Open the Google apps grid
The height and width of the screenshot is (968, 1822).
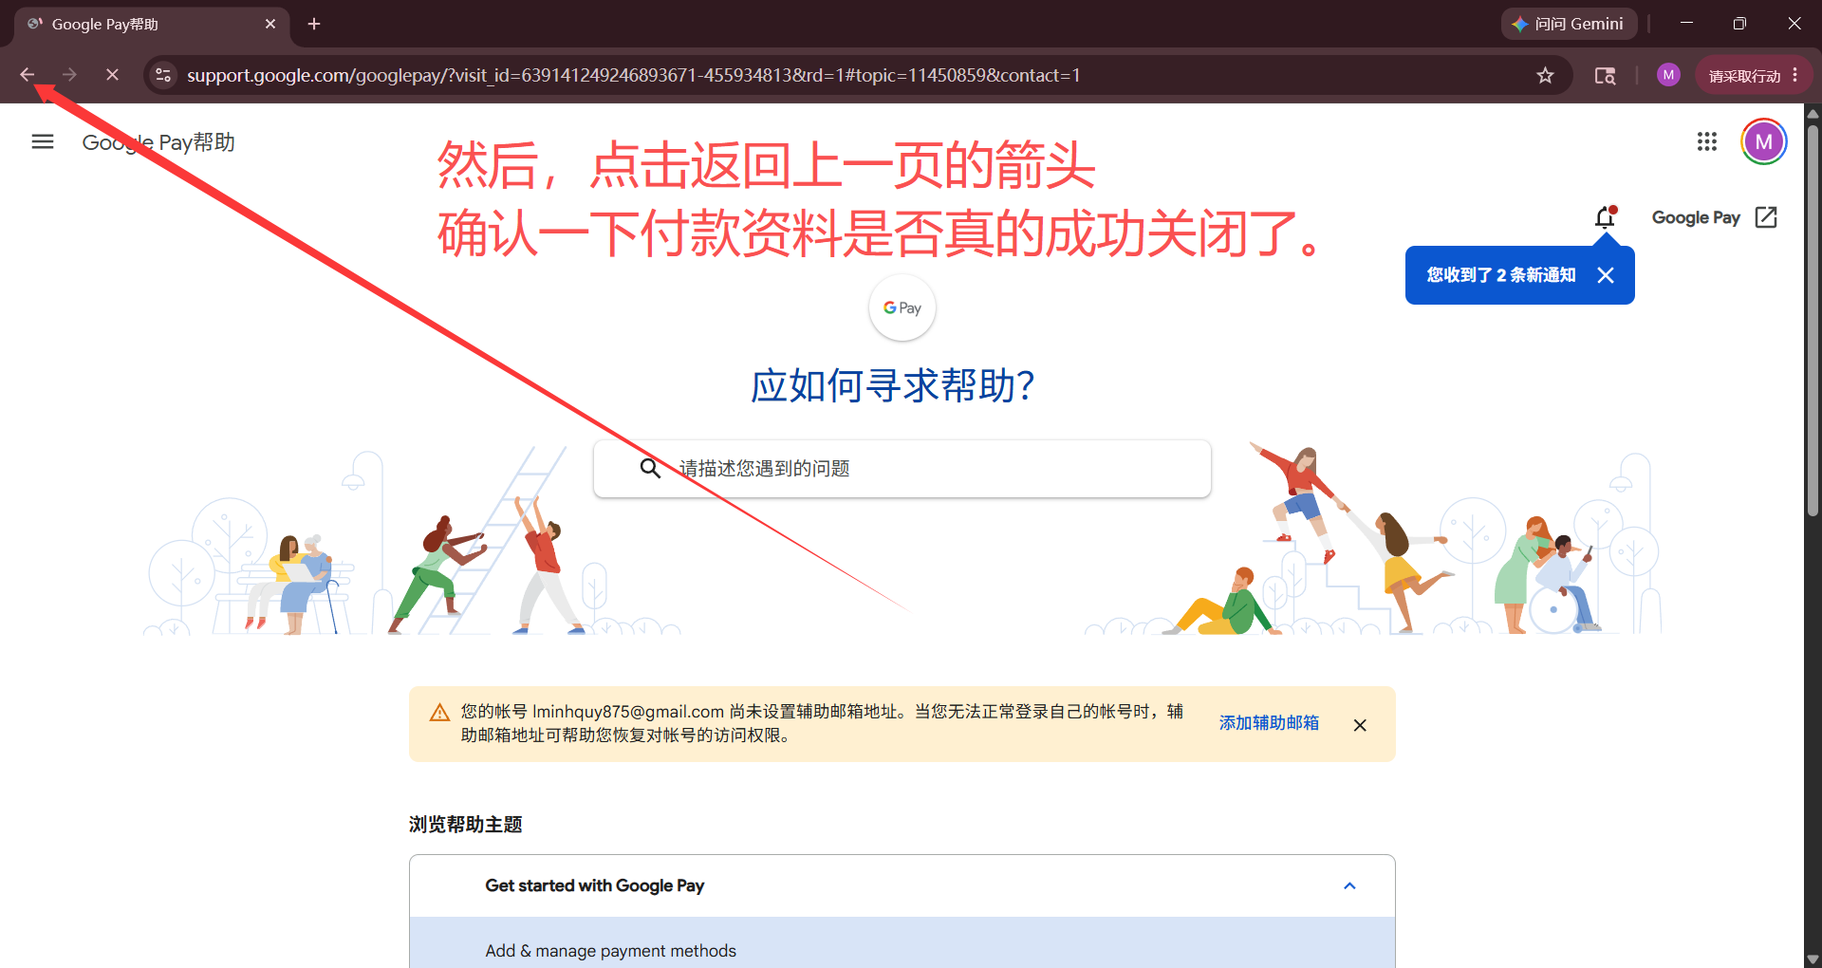pyautogui.click(x=1707, y=141)
